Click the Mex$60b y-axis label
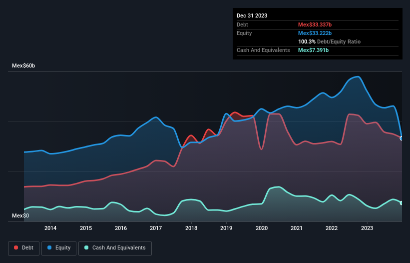The height and width of the screenshot is (263, 410). [23, 65]
